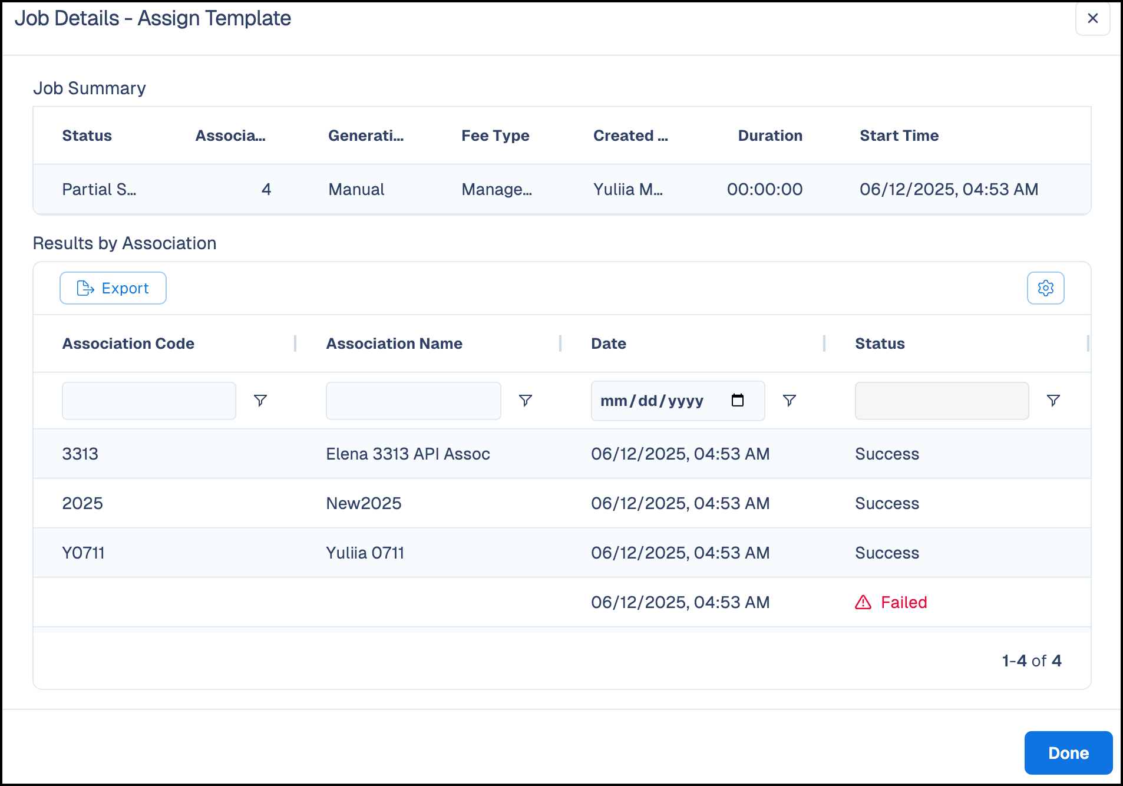Screen dimensions: 1123x786
Task: Click the date in the Failed row
Action: click(x=681, y=602)
